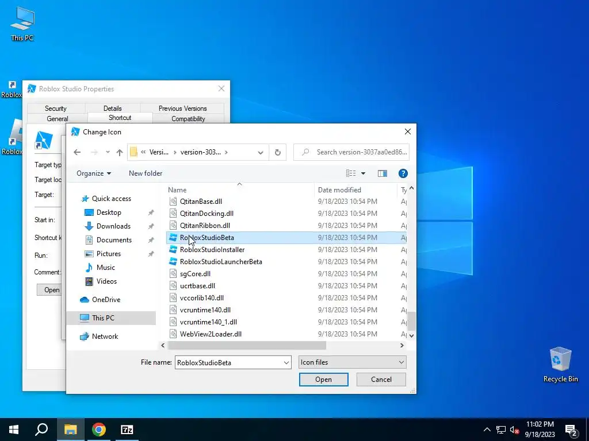Click the vertical scrollbar down arrow
This screenshot has height=441, width=589.
click(412, 335)
